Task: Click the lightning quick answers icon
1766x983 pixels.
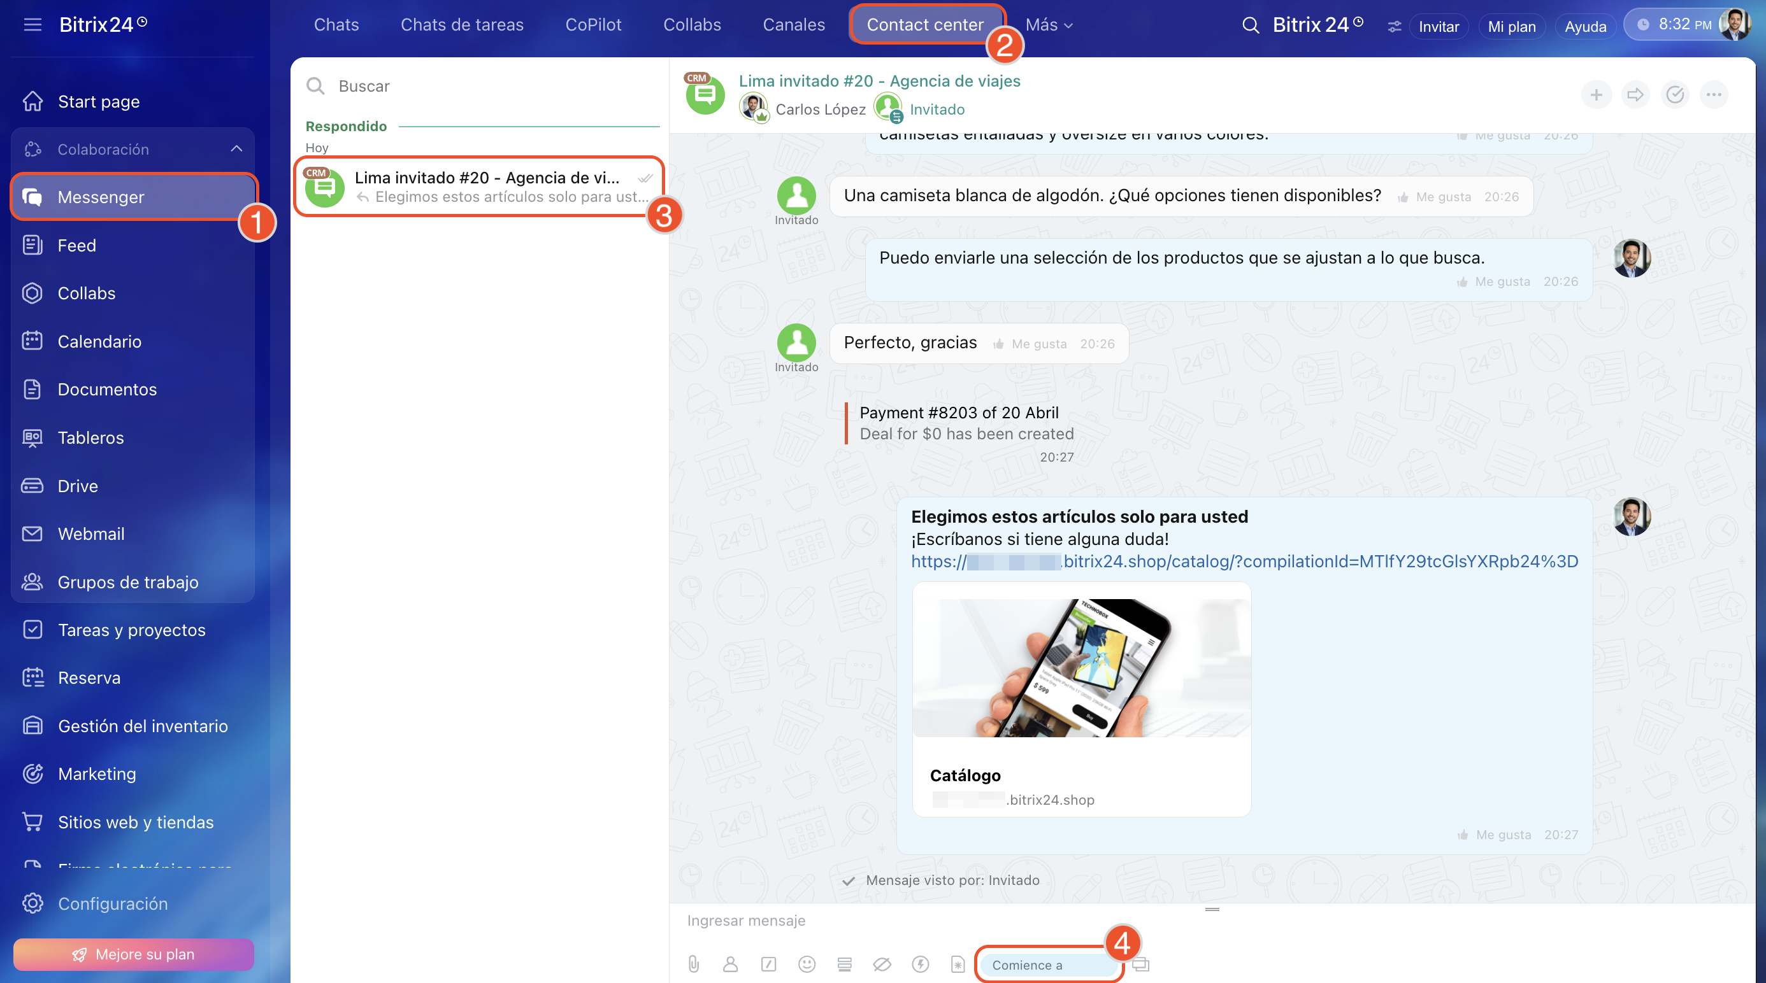Action: [920, 965]
